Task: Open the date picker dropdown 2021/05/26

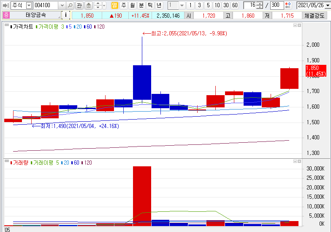Action: click(328, 5)
